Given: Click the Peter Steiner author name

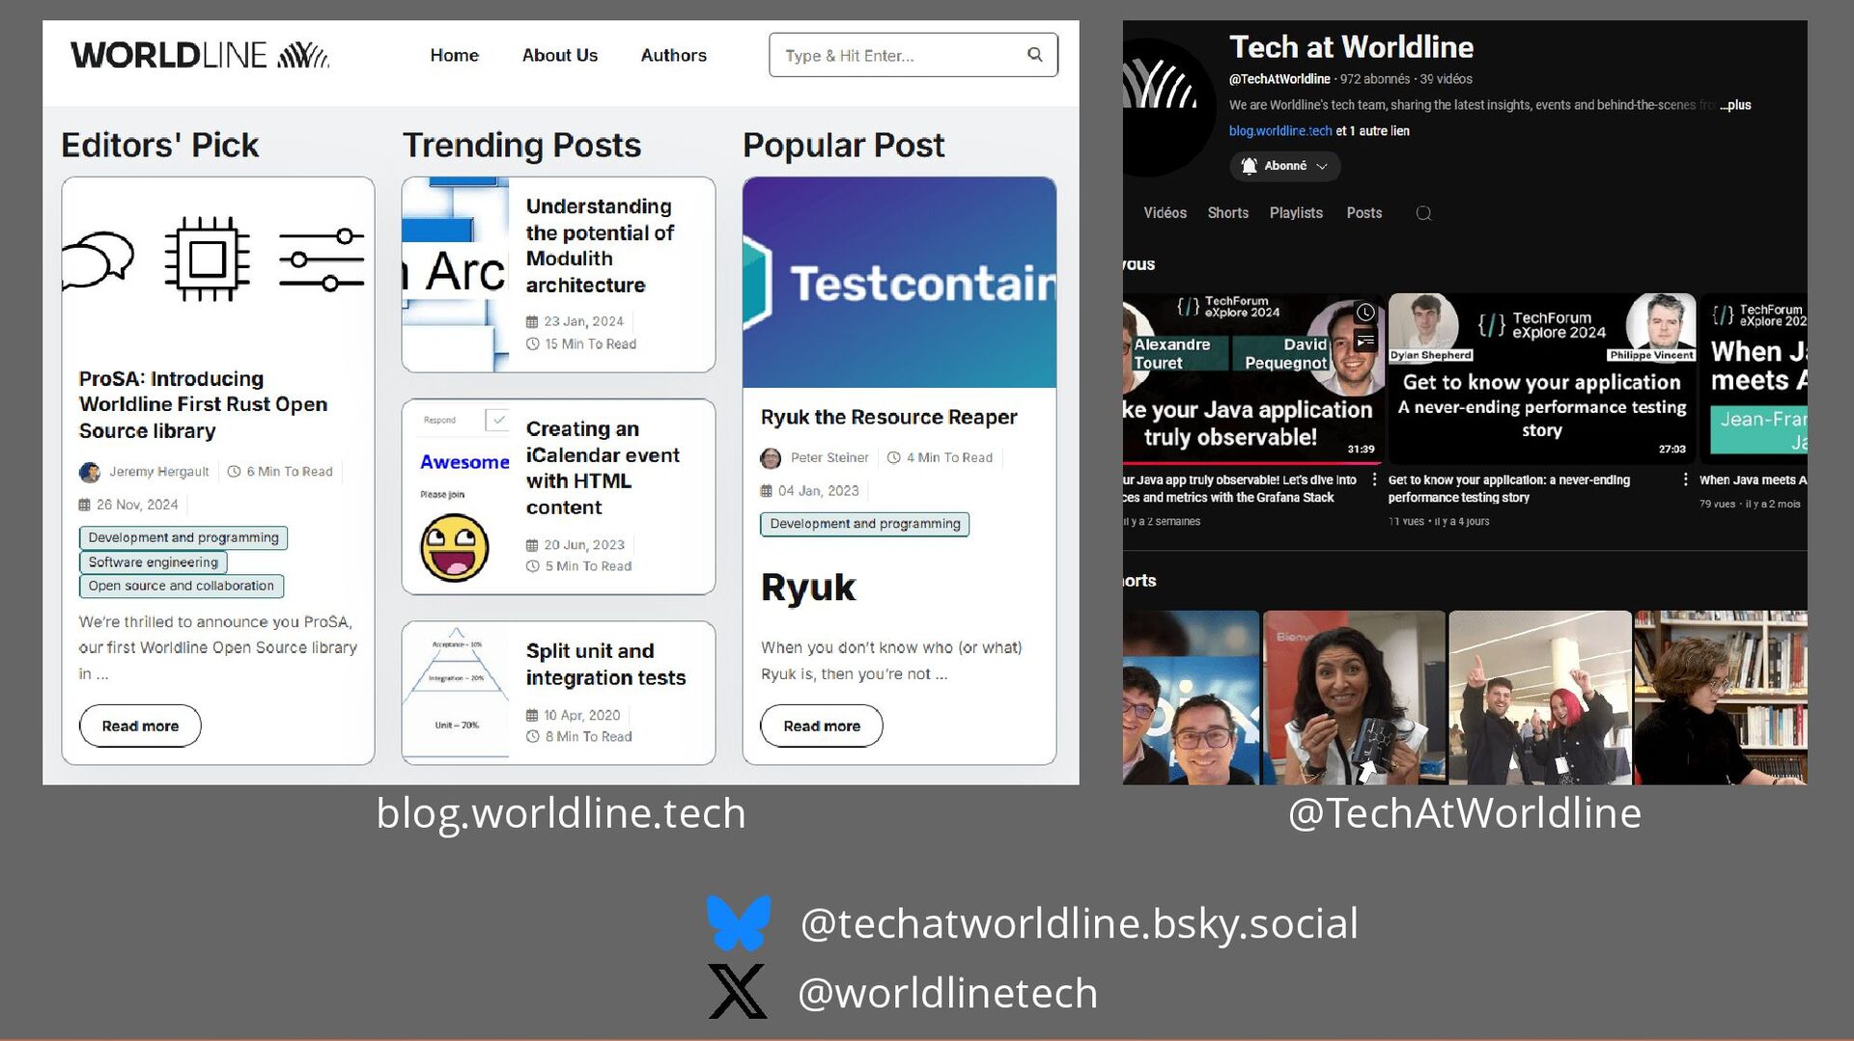Looking at the screenshot, I should 829,458.
